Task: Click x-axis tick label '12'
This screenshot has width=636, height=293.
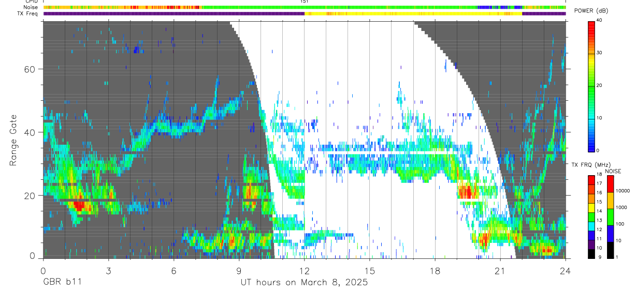Action: (x=305, y=270)
